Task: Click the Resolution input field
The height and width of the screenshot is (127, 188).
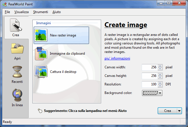Action: coord(150,84)
